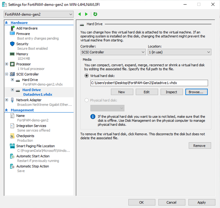Expand the Network Adapter tree node

pyautogui.click(x=7, y=100)
